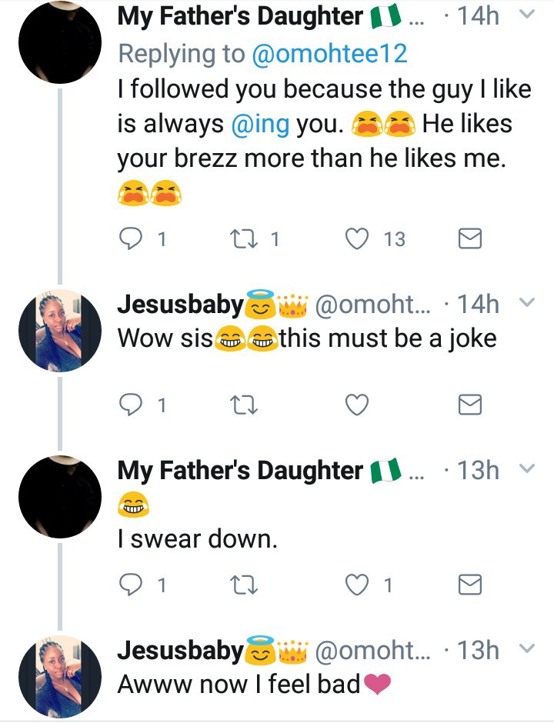Reply to the 'I followed you because' tweet
Viewport: 554px width, 723px height.
[133, 239]
